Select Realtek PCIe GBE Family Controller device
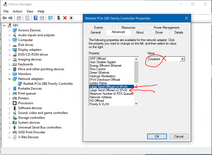Viewport: 212px width, 155px height. 48,84
